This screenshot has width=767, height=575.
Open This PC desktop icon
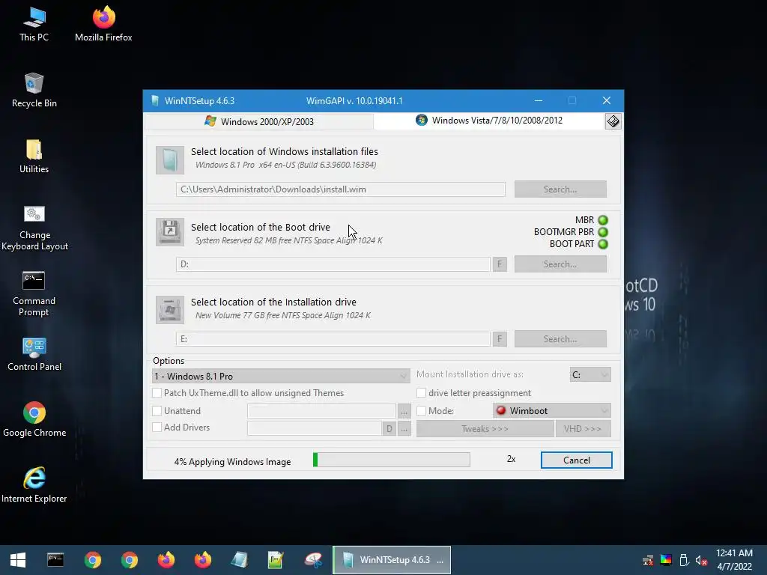34,24
